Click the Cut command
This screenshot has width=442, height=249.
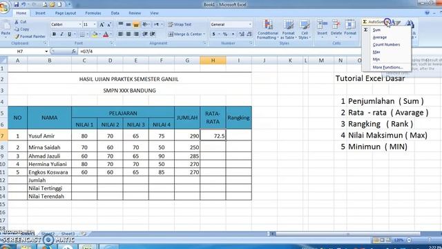(x=21, y=21)
